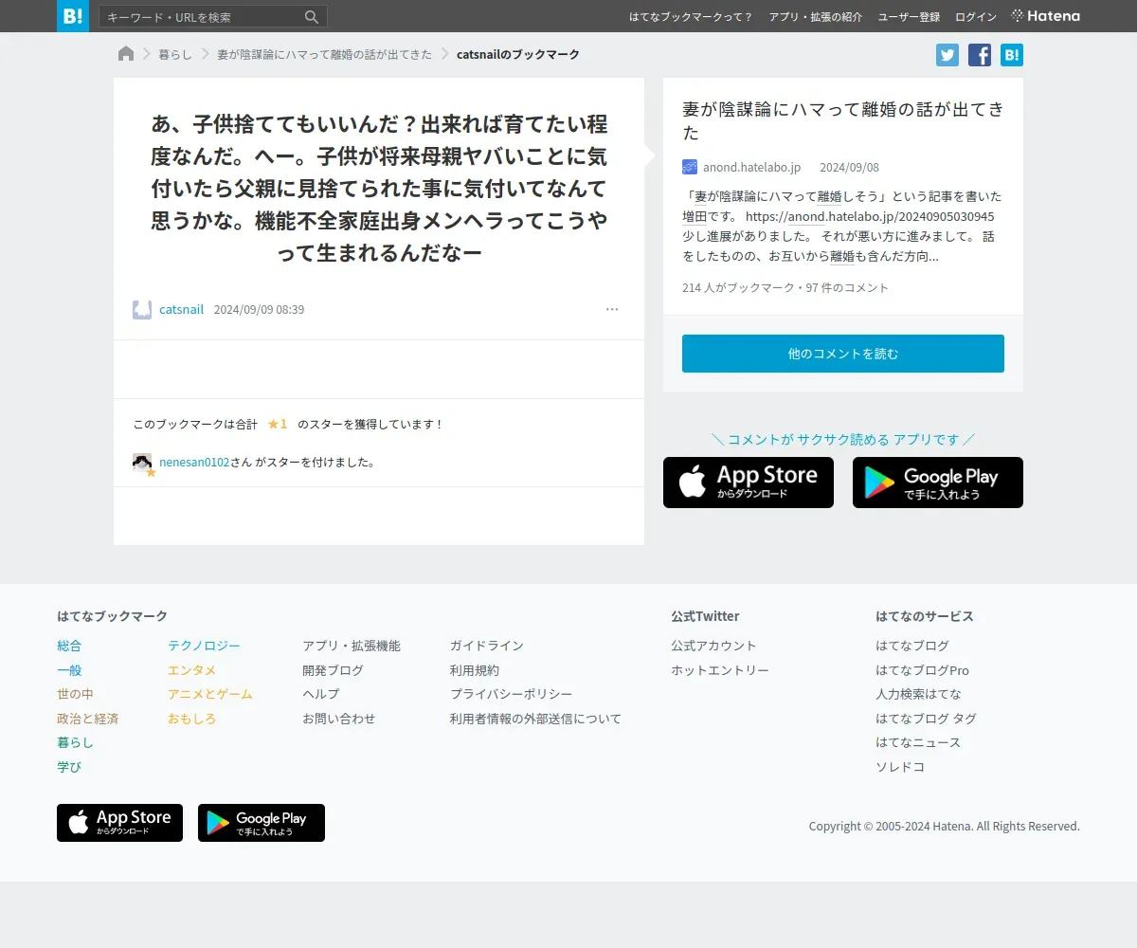This screenshot has height=948, width=1137.
Task: Open footer ガイドライン link
Action: 487,646
